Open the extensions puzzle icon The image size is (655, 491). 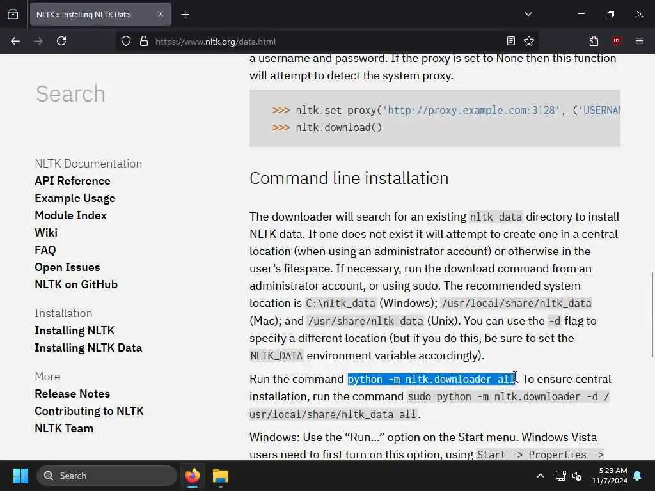pos(594,41)
